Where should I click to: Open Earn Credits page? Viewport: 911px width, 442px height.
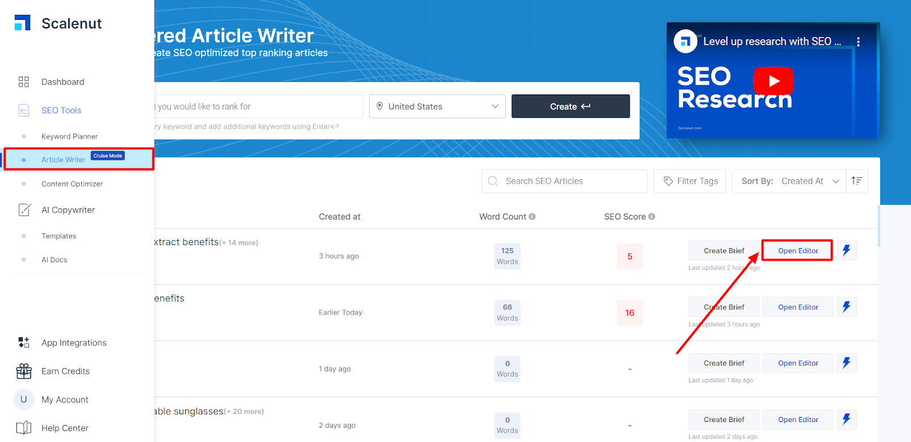(x=65, y=371)
